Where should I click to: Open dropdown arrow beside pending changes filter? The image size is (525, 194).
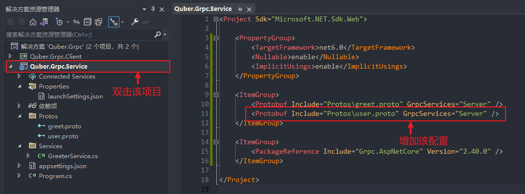point(67,22)
